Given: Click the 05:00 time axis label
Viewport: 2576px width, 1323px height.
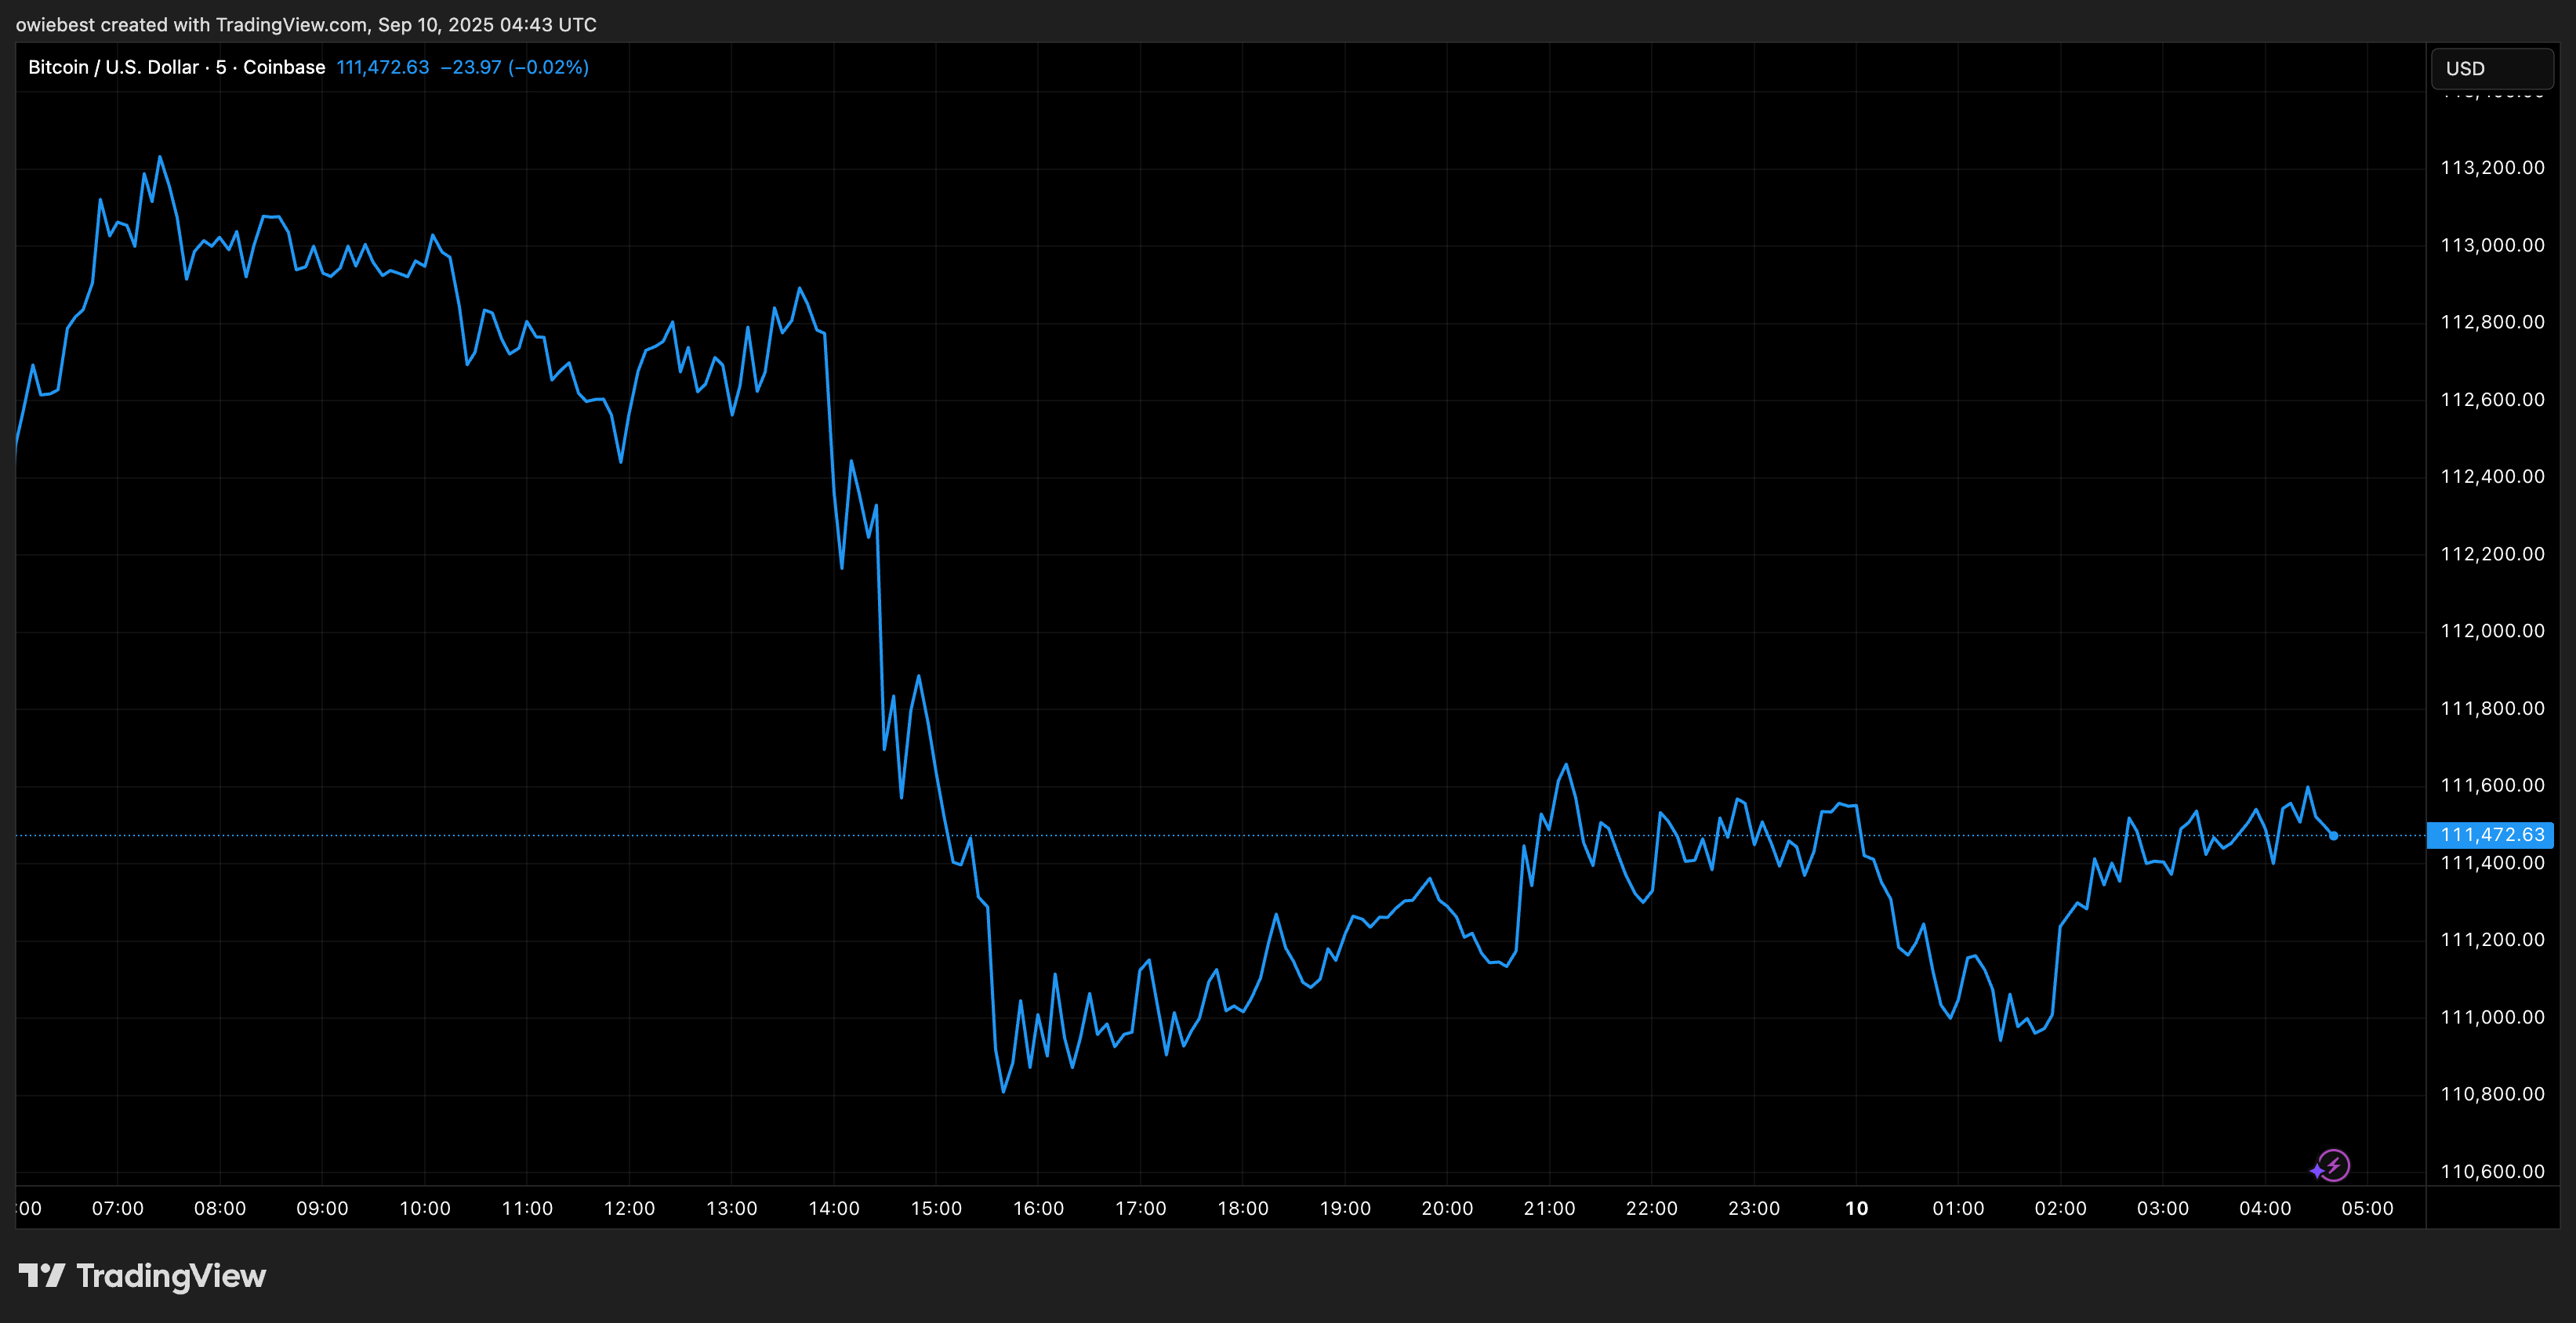Looking at the screenshot, I should coord(2367,1208).
